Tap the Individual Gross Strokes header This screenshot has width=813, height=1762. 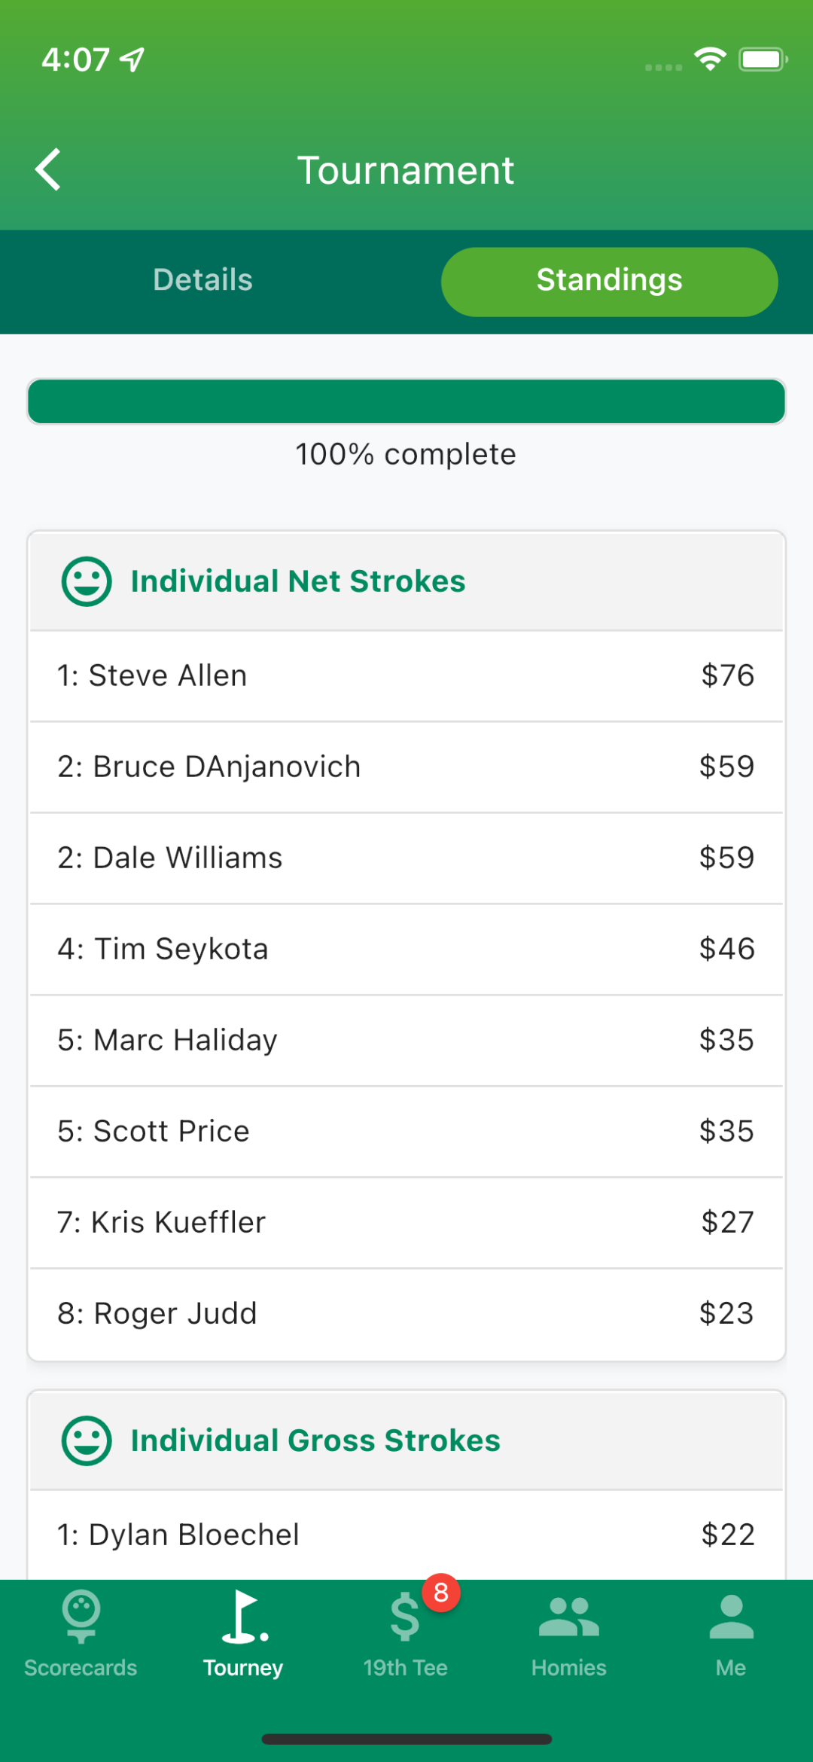click(406, 1440)
